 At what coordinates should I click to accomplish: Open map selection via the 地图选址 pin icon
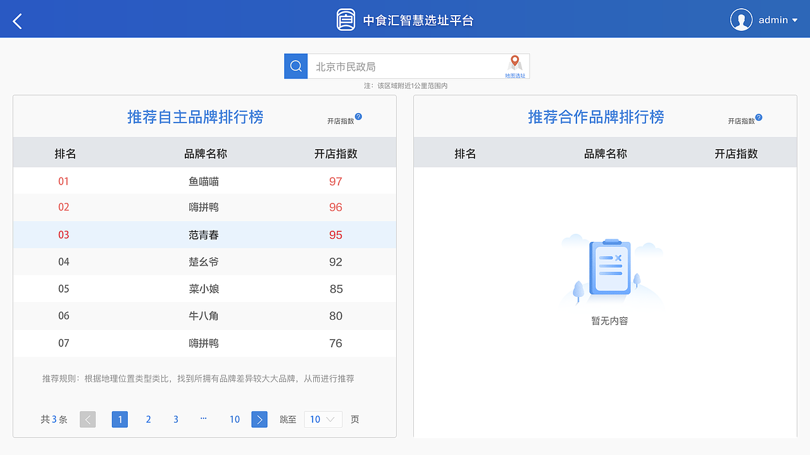514,63
